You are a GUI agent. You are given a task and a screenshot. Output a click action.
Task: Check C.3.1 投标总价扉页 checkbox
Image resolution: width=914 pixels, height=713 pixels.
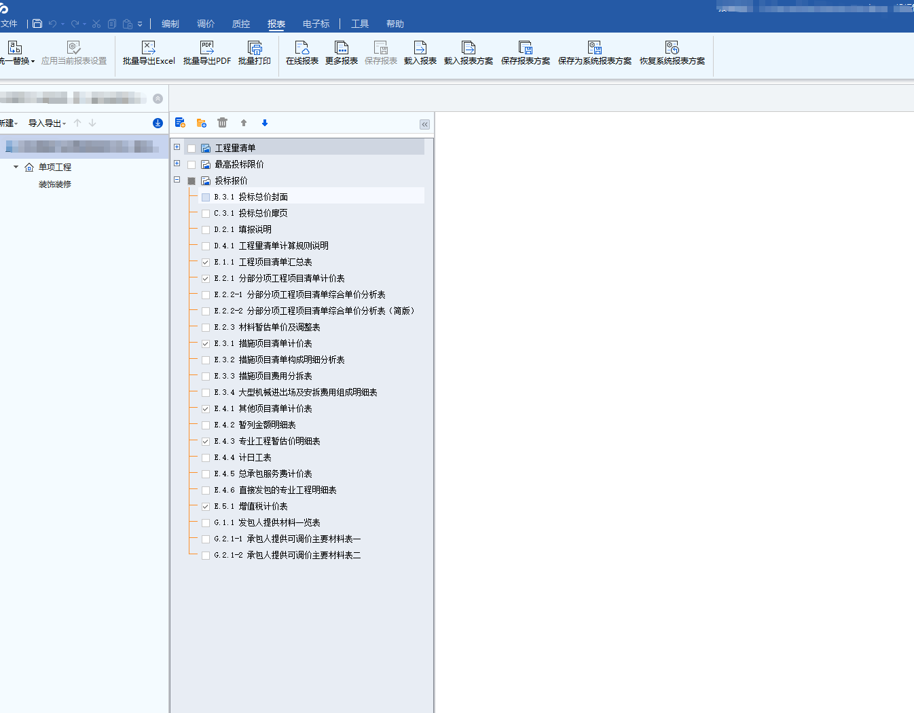click(206, 213)
